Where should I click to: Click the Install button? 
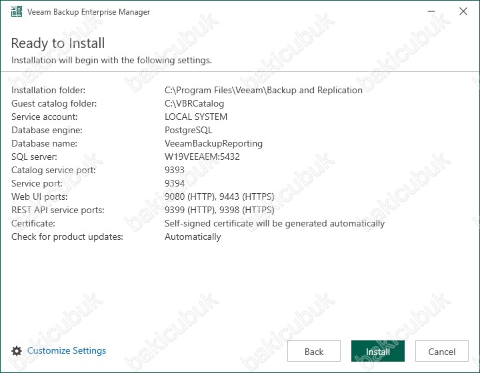click(378, 351)
